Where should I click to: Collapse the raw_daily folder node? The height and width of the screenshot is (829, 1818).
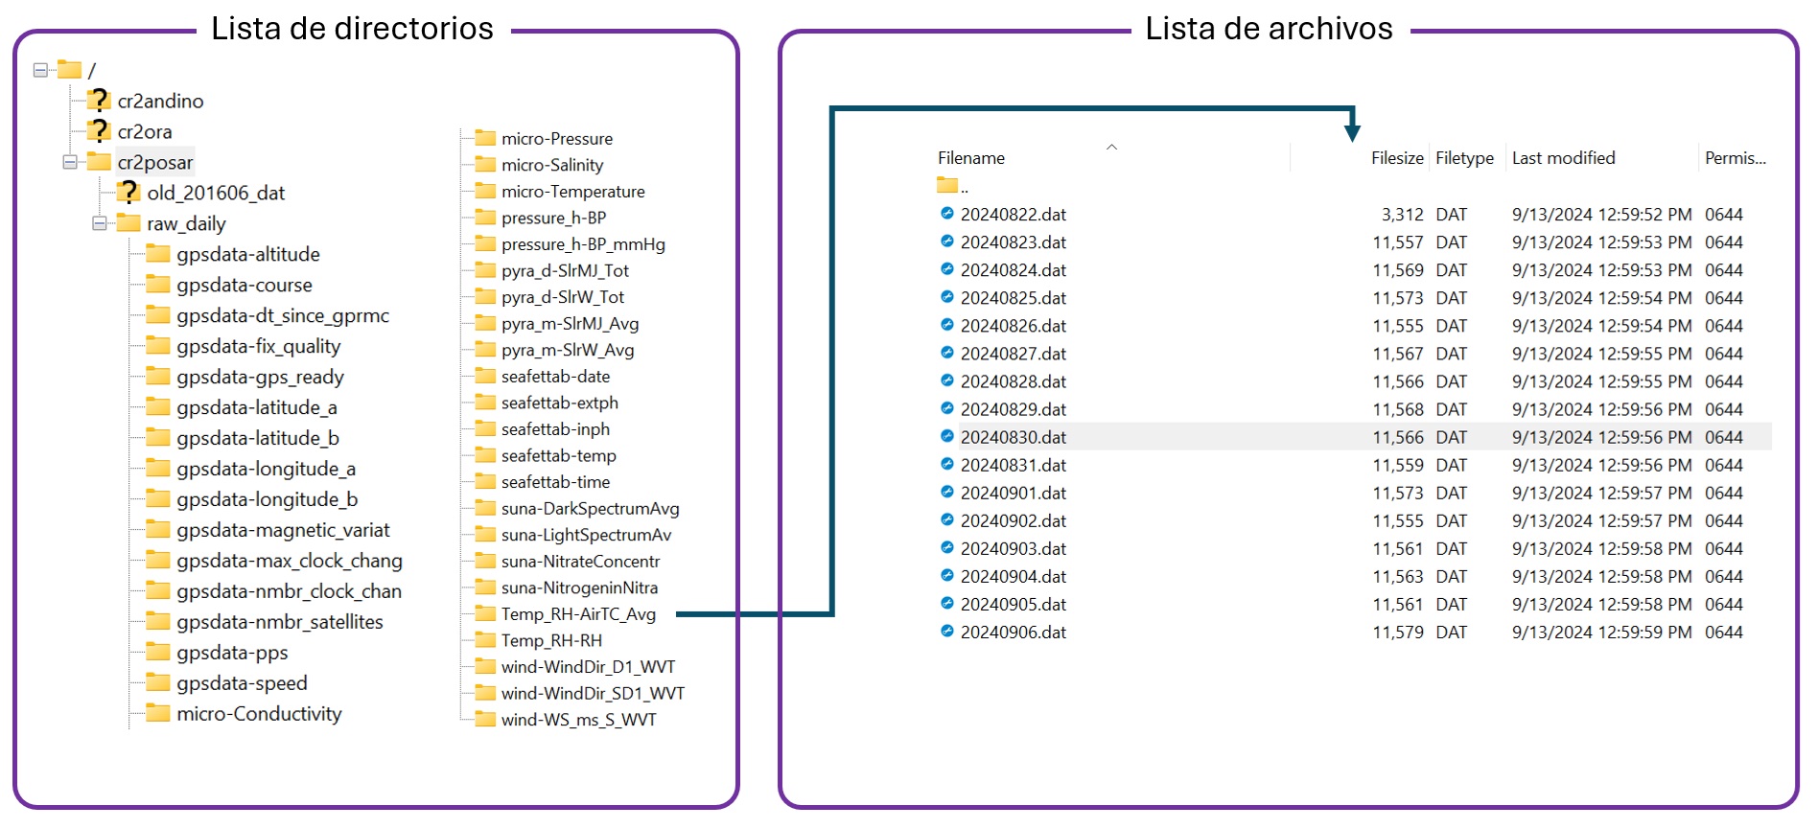pos(100,223)
